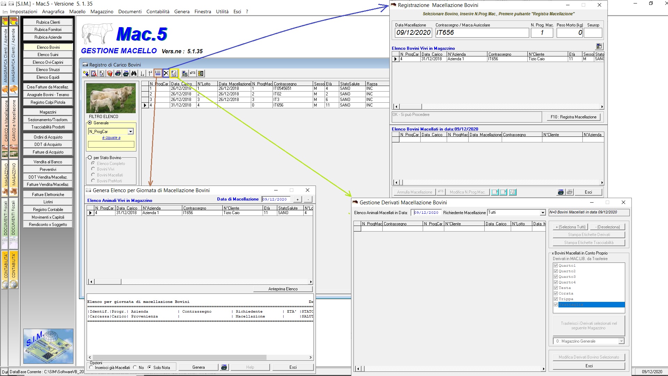Image resolution: width=668 pixels, height=376 pixels.
Task: Click the list lines icon in brown box
Action: (158, 73)
